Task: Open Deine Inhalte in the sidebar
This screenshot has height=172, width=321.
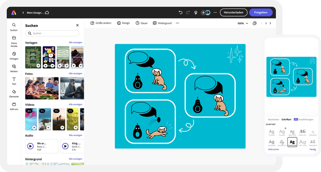Action: pyautogui.click(x=14, y=42)
